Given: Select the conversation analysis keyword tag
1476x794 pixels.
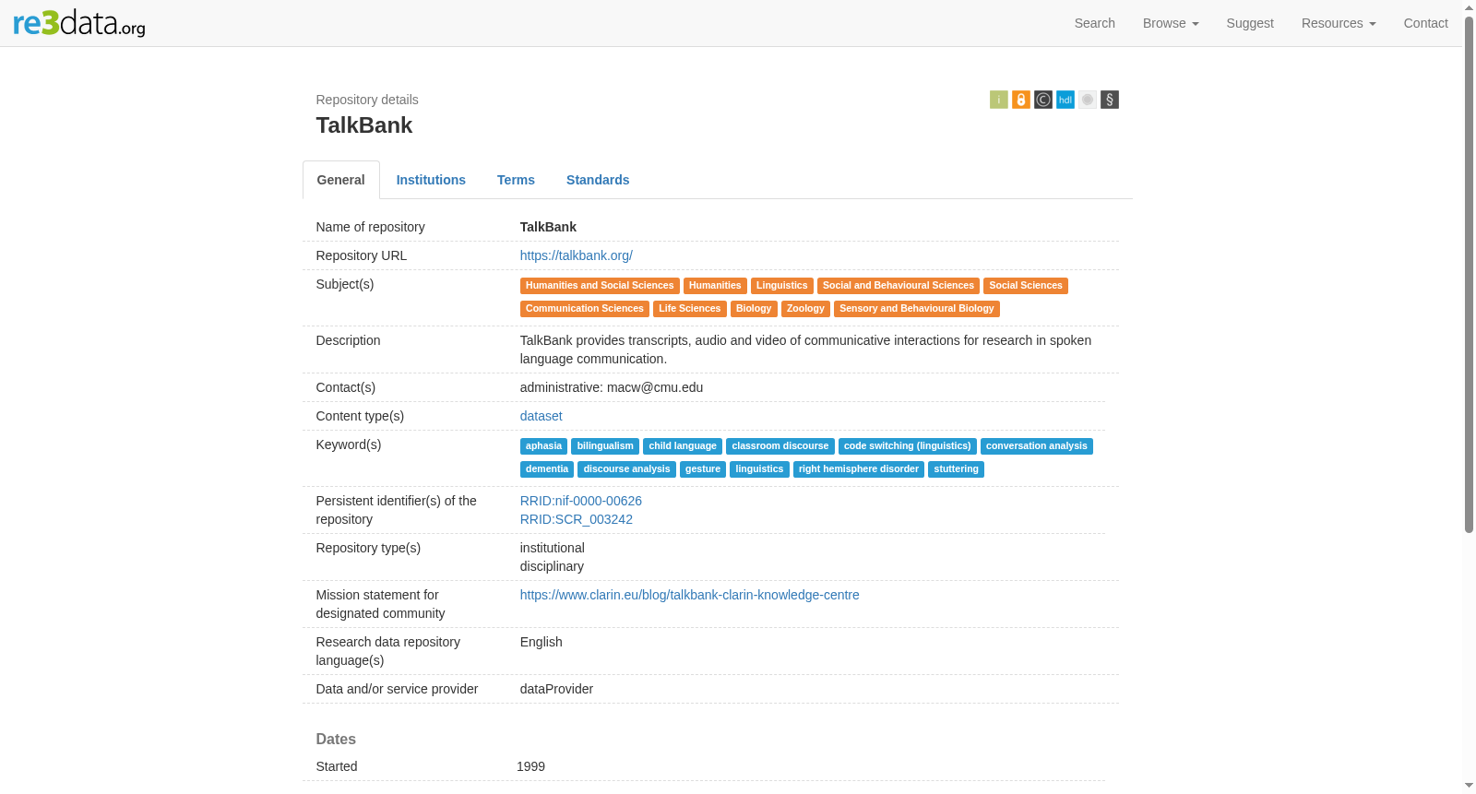Looking at the screenshot, I should tap(1037, 446).
